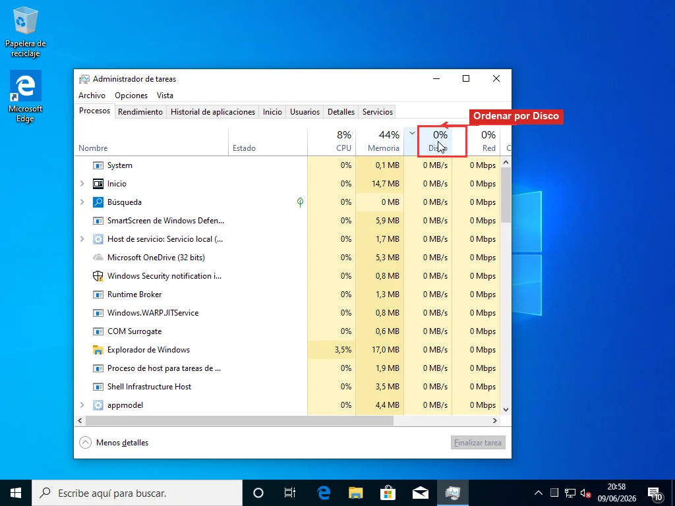Expand the Host de servicio: Servicio local group
675x506 pixels.
point(82,239)
